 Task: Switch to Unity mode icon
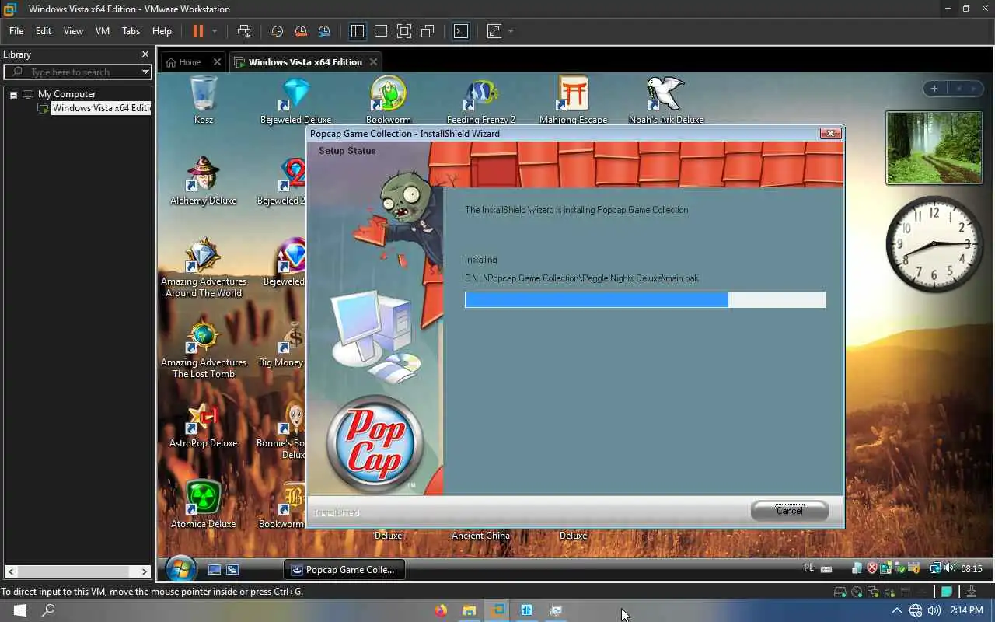428,31
